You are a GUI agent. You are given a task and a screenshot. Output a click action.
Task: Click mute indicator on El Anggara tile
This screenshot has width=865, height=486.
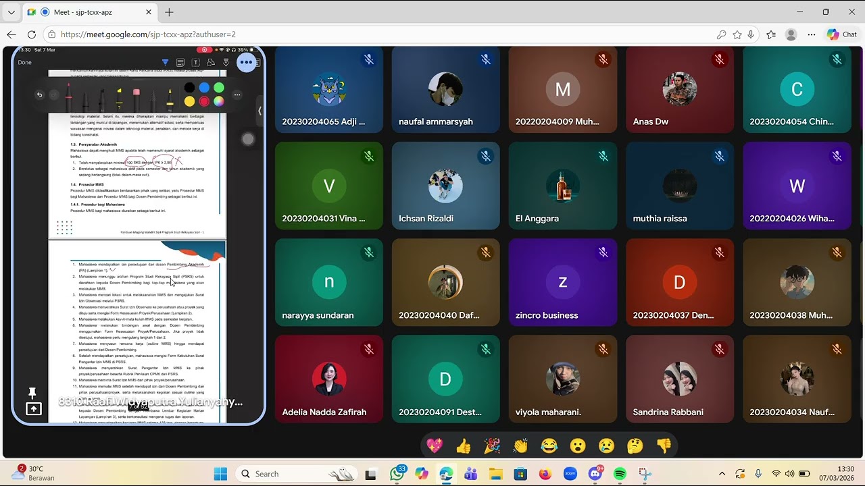coord(603,157)
